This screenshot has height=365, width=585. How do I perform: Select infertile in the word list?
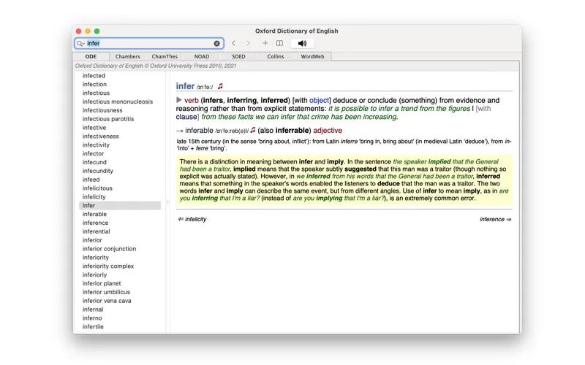tap(93, 326)
